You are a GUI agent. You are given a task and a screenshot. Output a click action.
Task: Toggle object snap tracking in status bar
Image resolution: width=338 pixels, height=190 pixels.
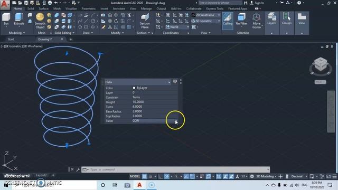[186, 176]
